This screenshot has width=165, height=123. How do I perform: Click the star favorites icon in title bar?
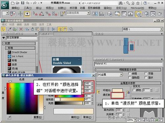[x=138, y=3]
